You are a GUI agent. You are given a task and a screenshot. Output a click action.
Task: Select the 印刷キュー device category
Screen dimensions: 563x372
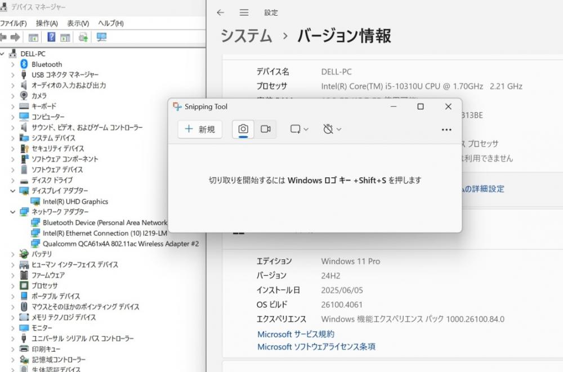pos(46,349)
